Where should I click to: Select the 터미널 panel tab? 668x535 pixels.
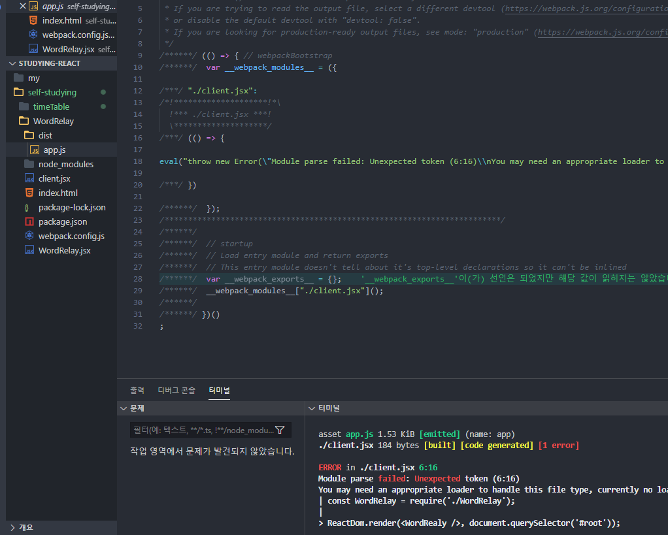[220, 390]
